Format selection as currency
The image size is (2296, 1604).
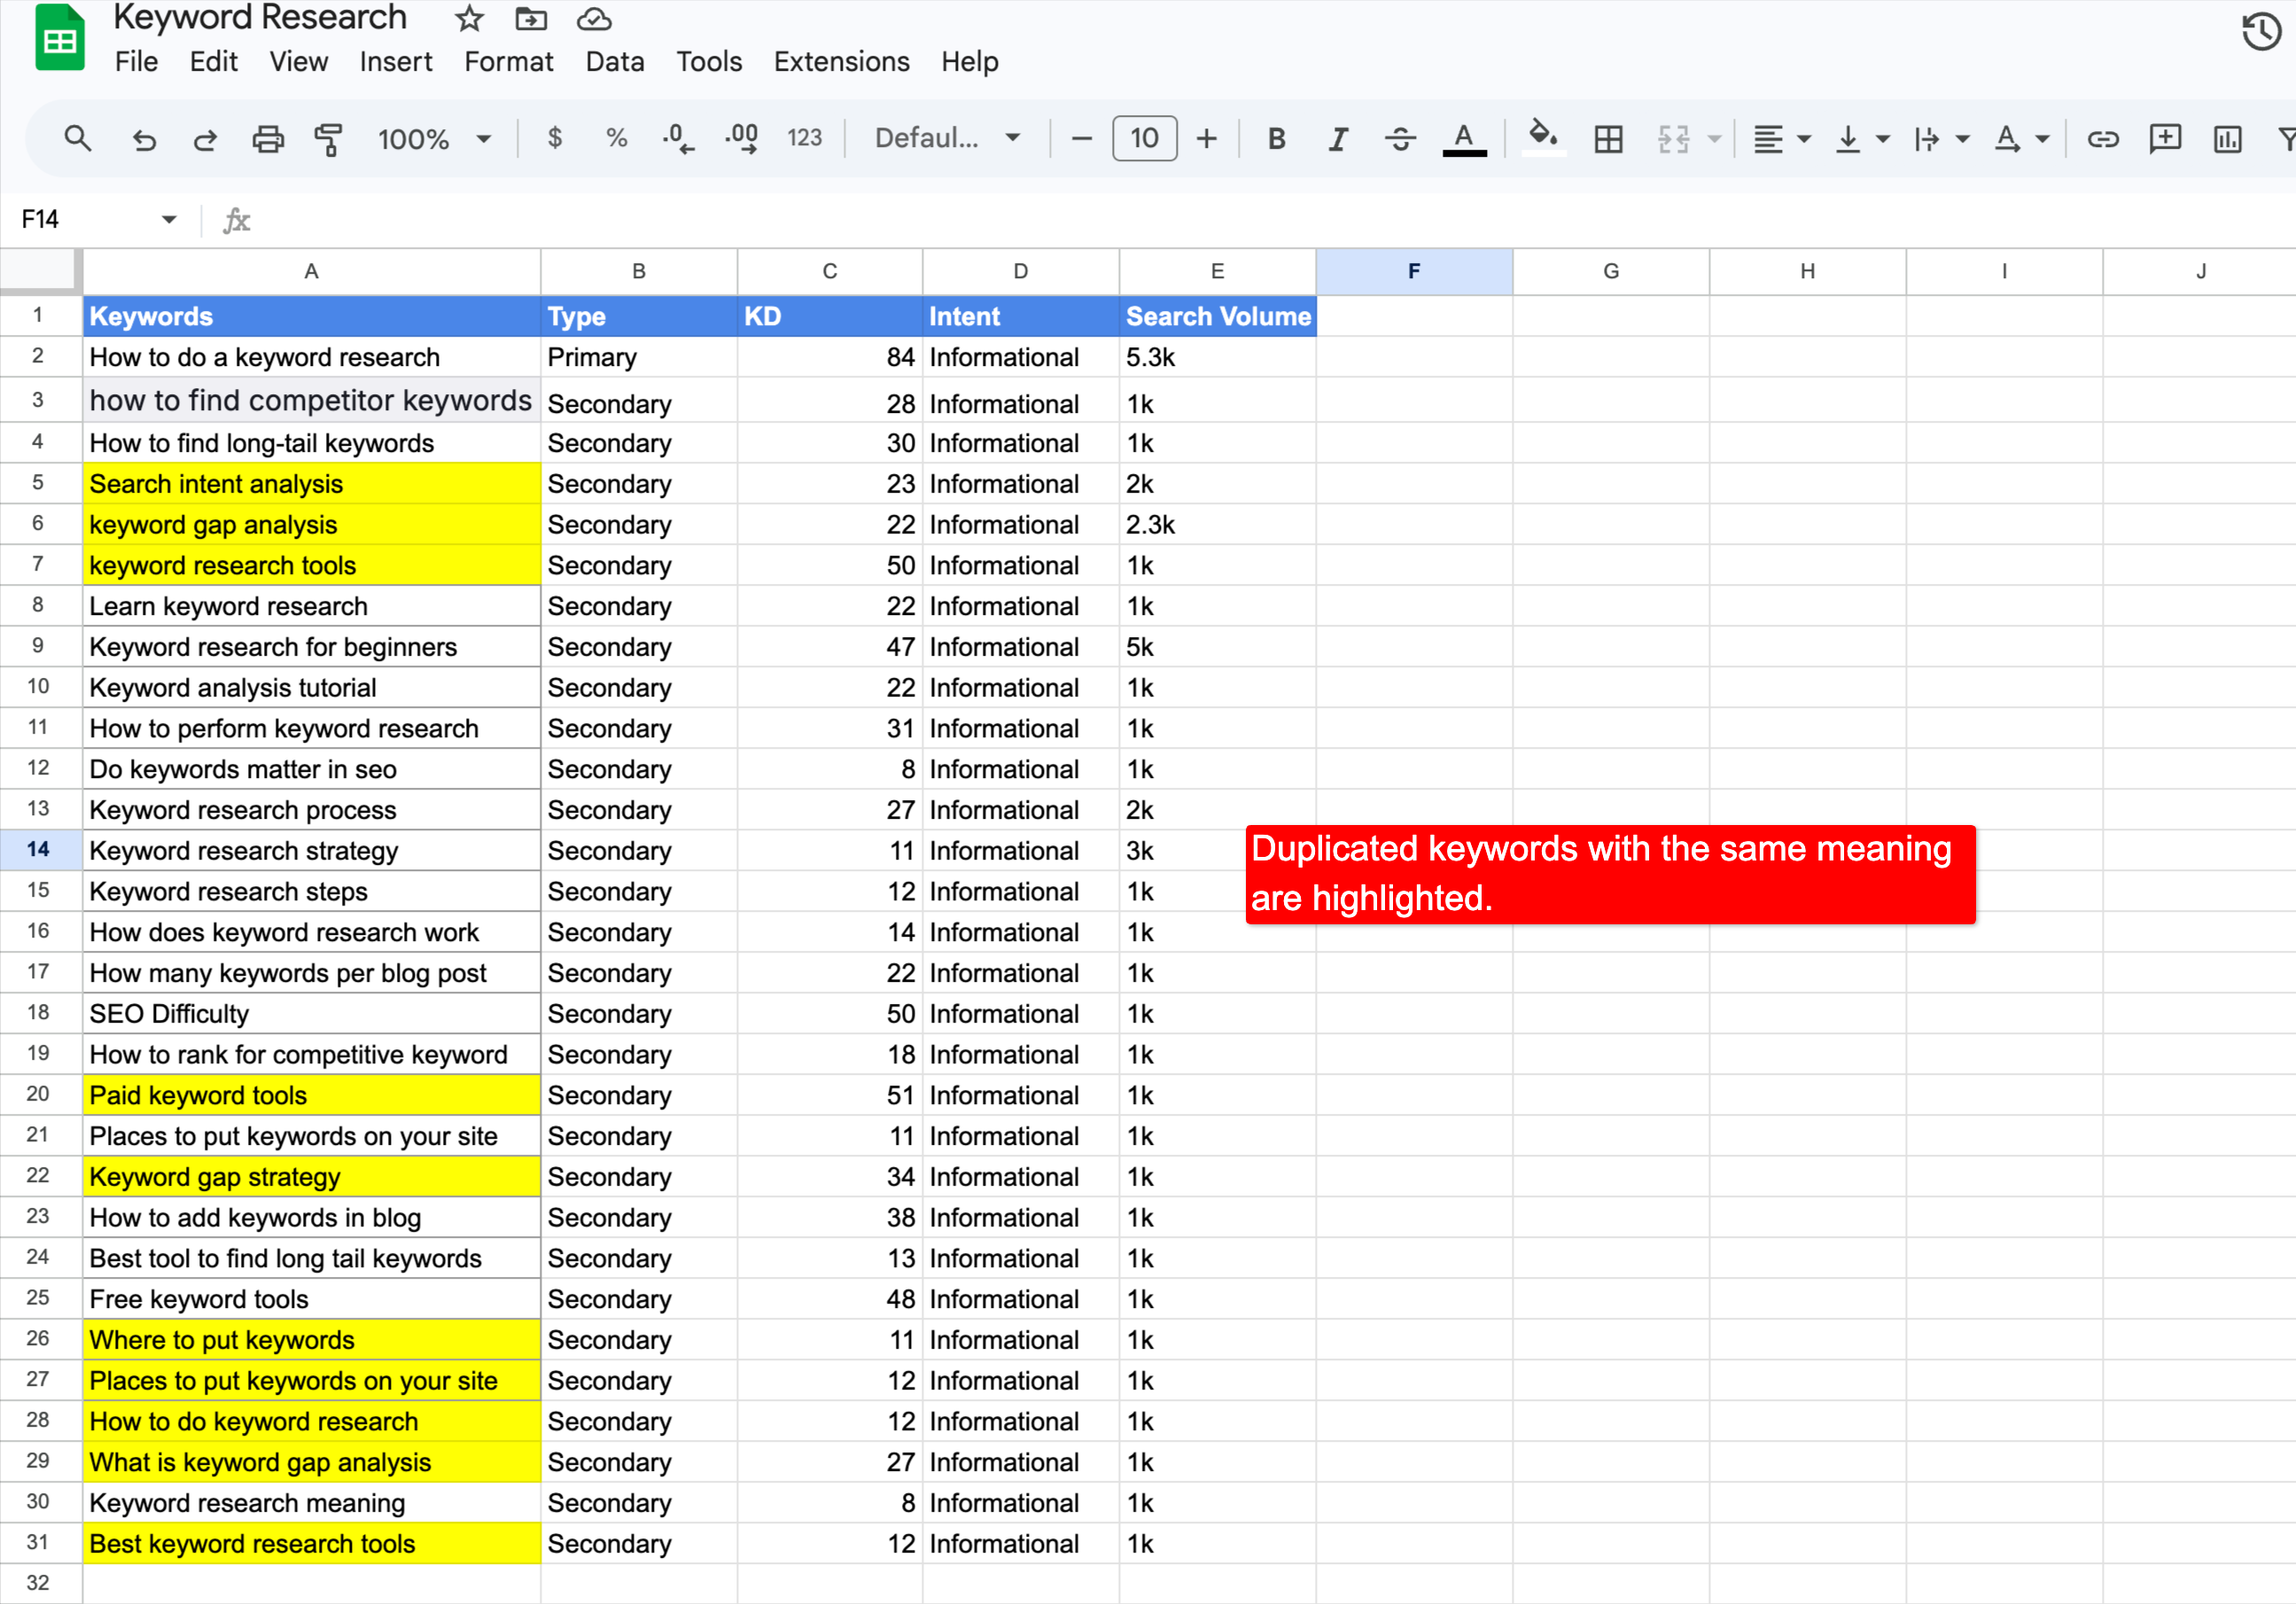(x=556, y=139)
